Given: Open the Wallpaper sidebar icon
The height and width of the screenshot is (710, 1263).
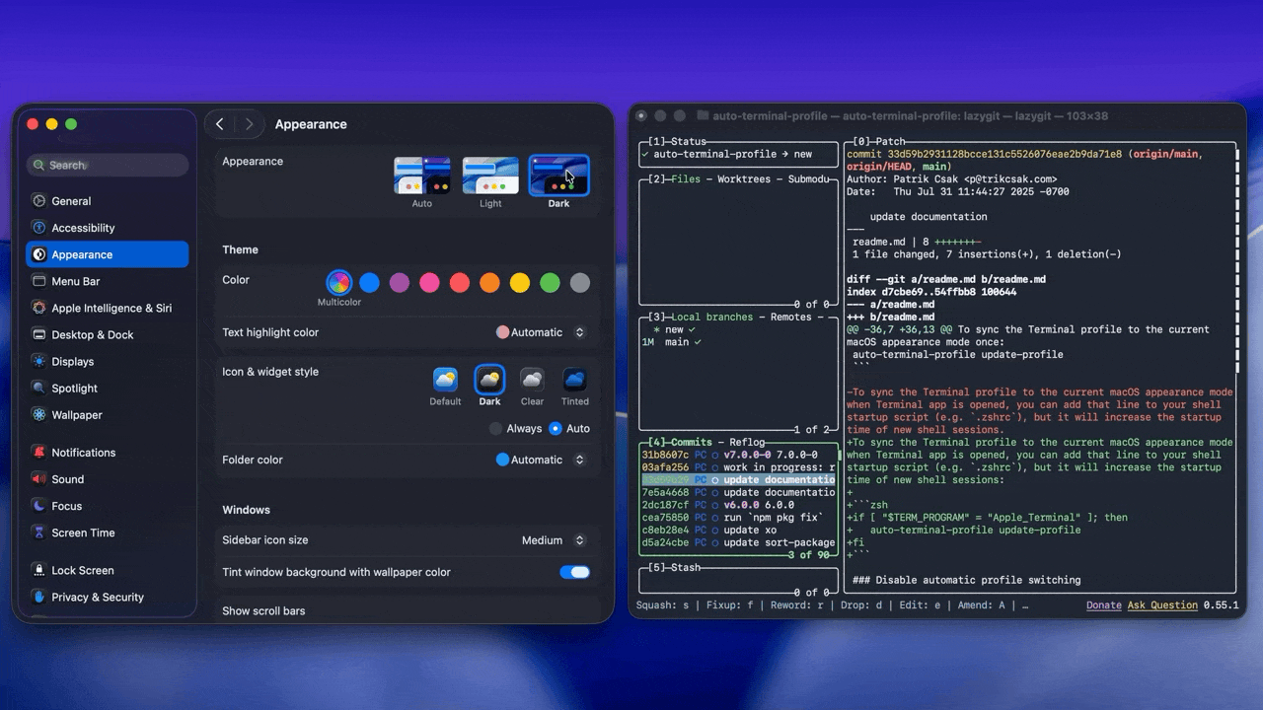Looking at the screenshot, I should point(38,415).
